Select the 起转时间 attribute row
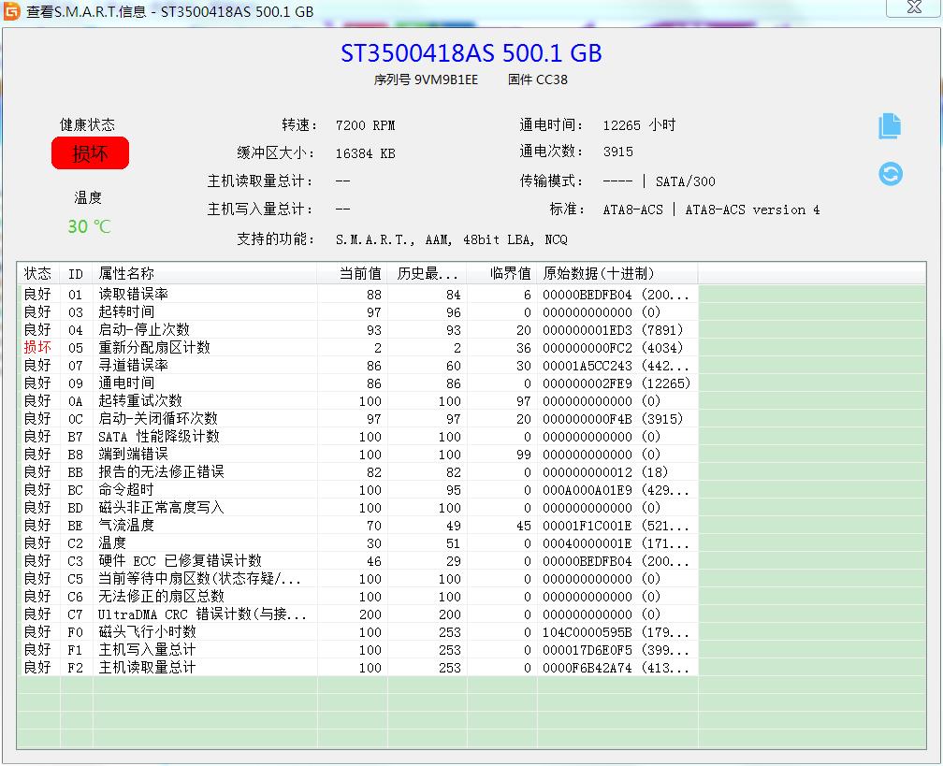The width and height of the screenshot is (943, 766). coord(357,312)
